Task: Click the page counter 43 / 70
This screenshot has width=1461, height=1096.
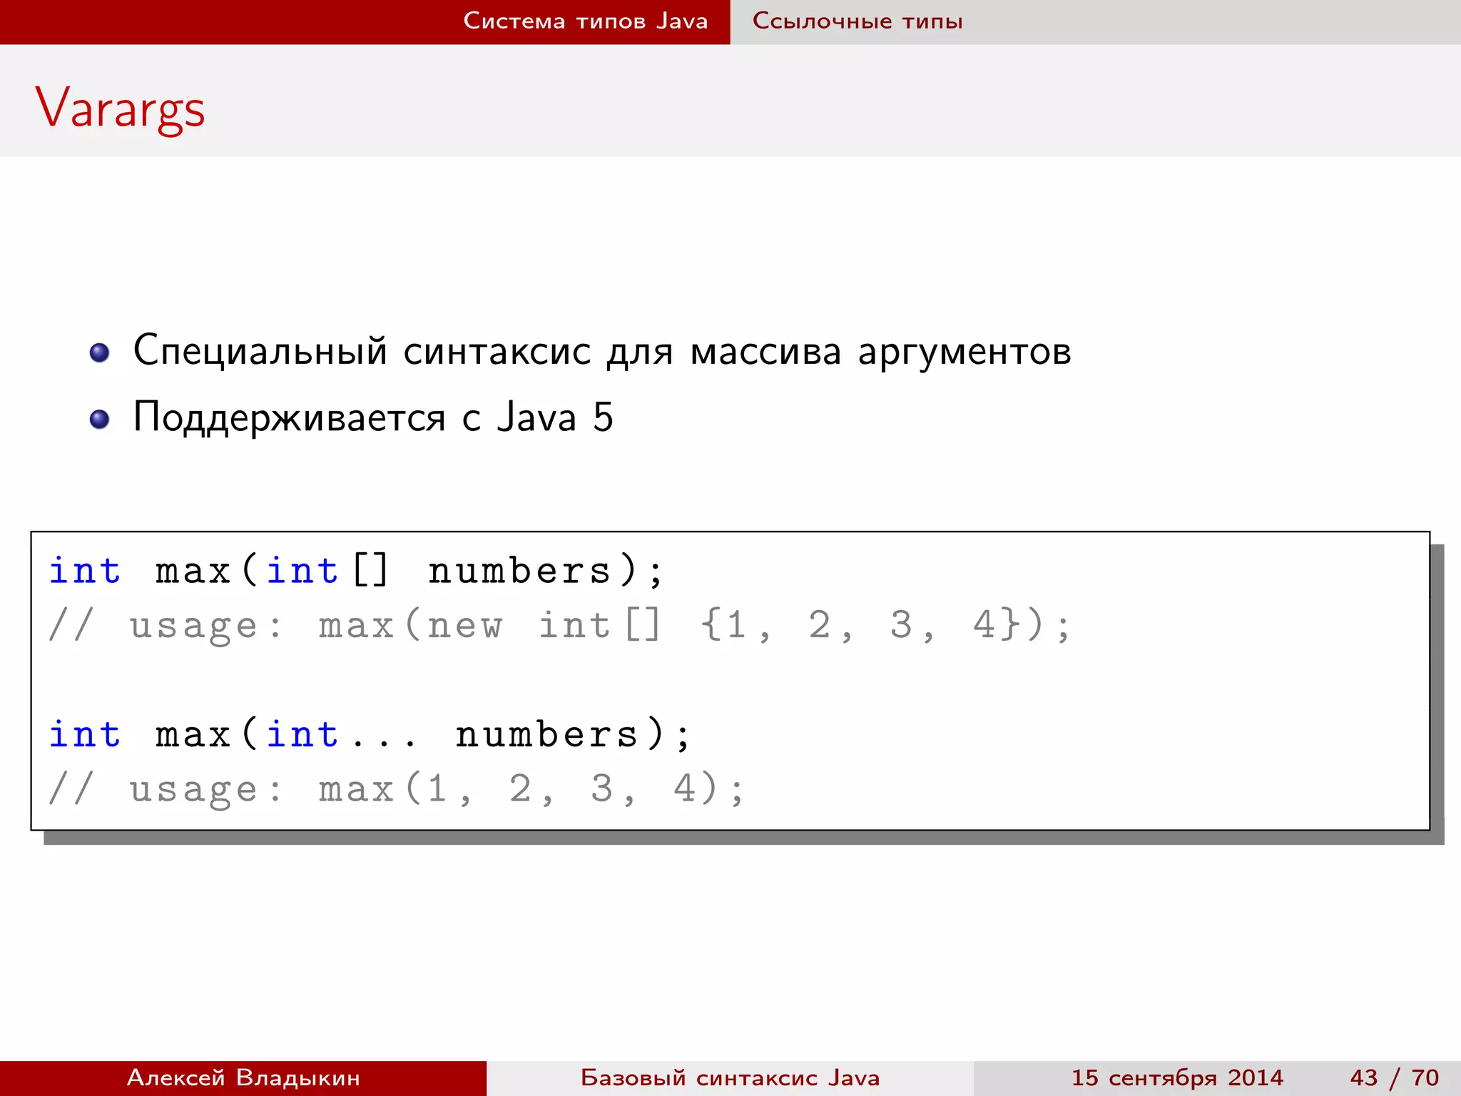Action: click(1394, 1077)
